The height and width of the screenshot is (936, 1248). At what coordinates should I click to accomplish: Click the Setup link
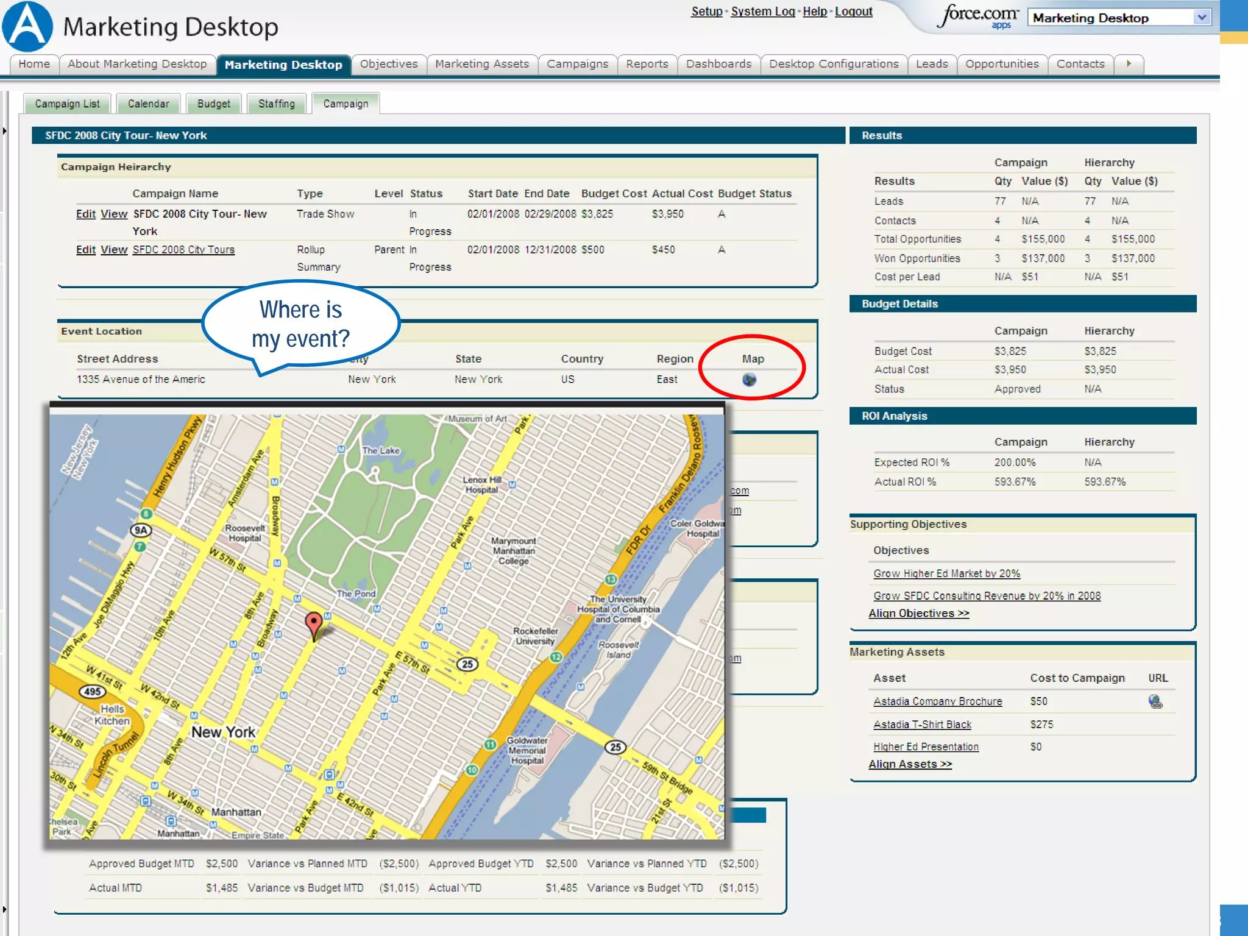point(707,12)
